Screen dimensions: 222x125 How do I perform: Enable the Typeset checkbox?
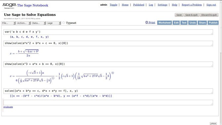[64, 23]
